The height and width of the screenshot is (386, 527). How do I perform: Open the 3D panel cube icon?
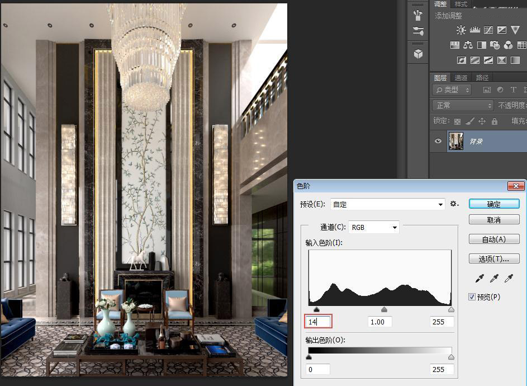pos(418,54)
